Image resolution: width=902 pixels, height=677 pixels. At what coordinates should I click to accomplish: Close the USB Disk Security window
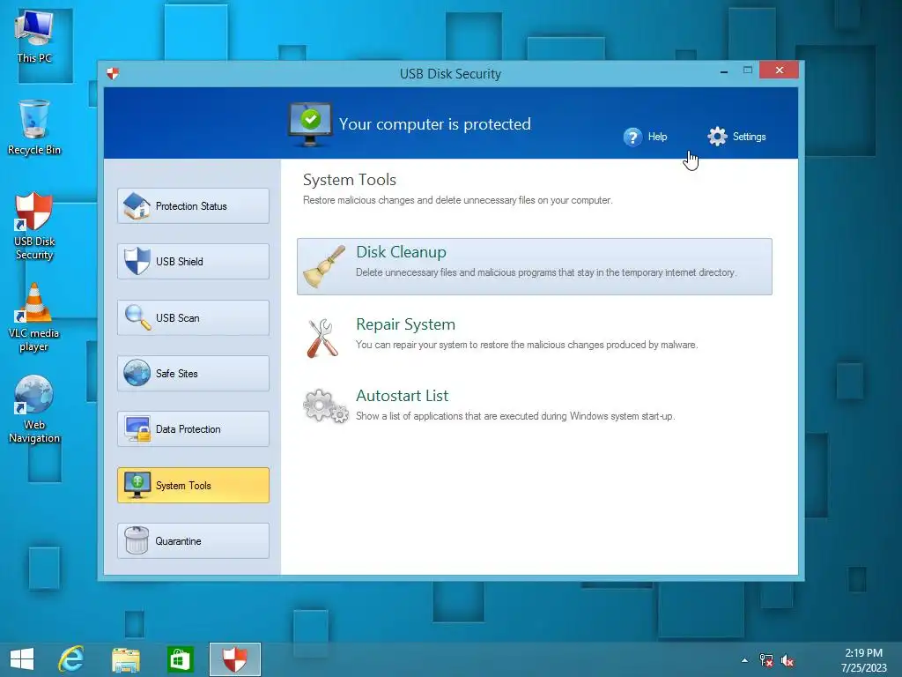pyautogui.click(x=779, y=70)
